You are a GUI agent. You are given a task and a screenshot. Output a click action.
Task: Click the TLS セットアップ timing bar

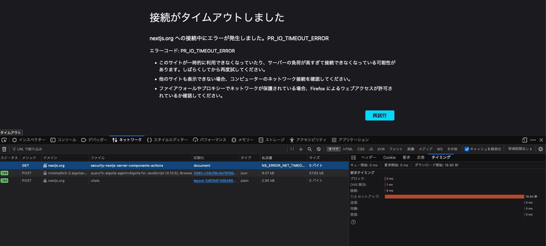[x=454, y=197]
